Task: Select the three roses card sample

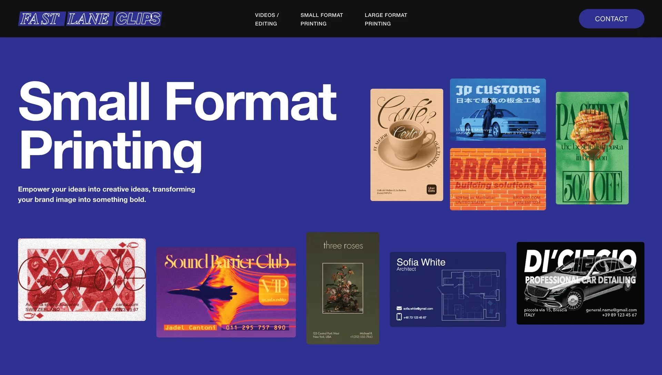Action: click(x=343, y=288)
